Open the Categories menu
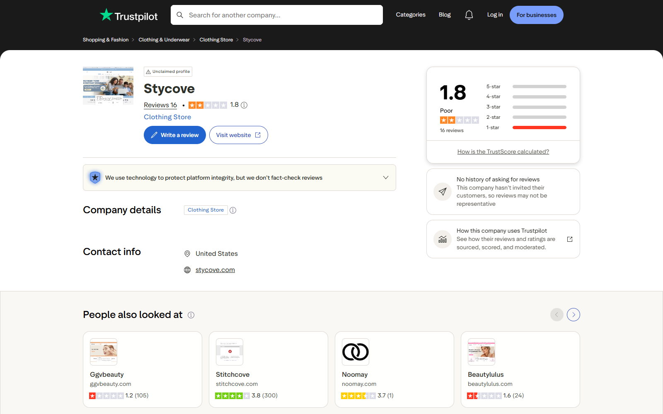 click(411, 15)
